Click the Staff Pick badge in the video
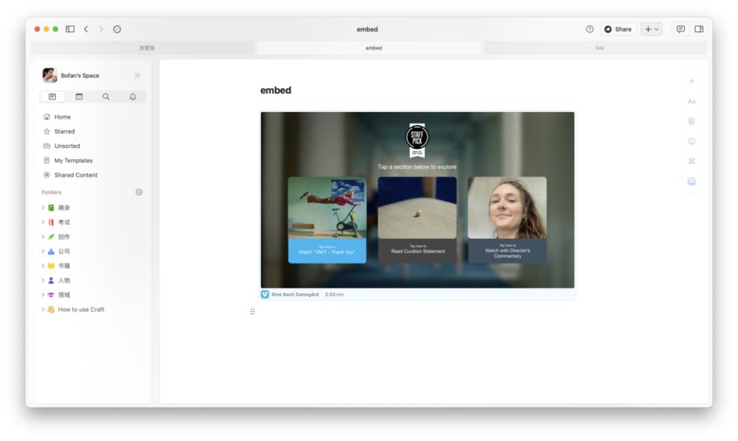This screenshot has height=441, width=738. (417, 140)
